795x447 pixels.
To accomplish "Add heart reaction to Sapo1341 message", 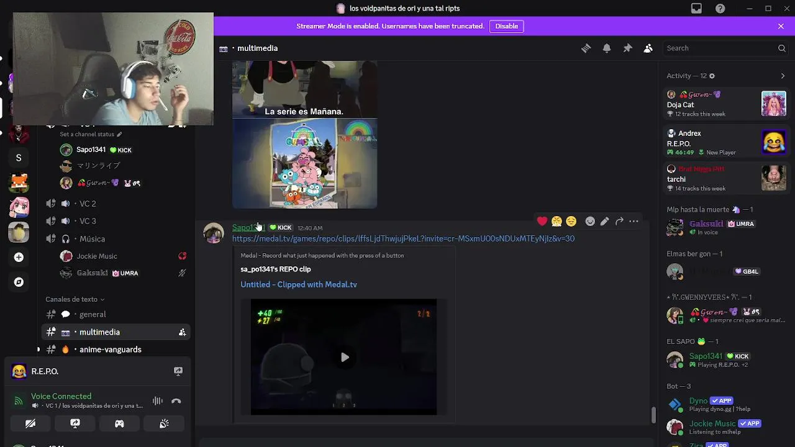I will pos(542,221).
